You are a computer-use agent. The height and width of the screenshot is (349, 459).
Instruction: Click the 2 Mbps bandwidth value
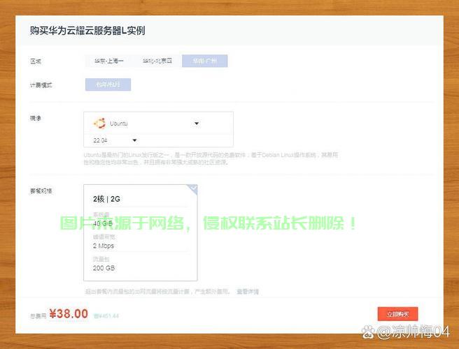click(x=104, y=246)
